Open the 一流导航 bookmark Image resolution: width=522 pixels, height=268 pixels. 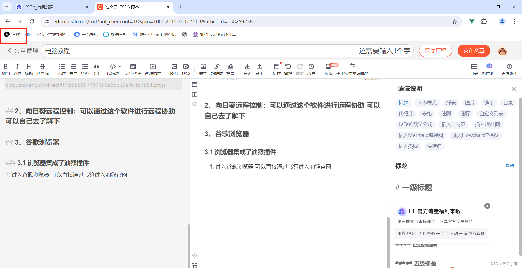point(86,35)
